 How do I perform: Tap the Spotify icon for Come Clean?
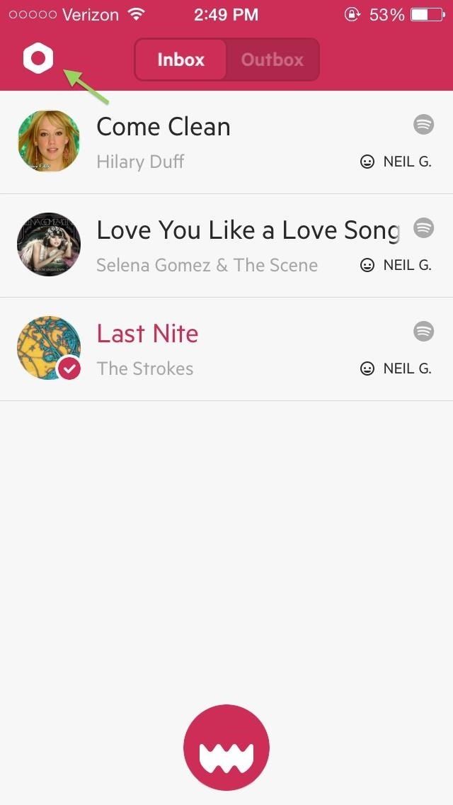tap(423, 125)
